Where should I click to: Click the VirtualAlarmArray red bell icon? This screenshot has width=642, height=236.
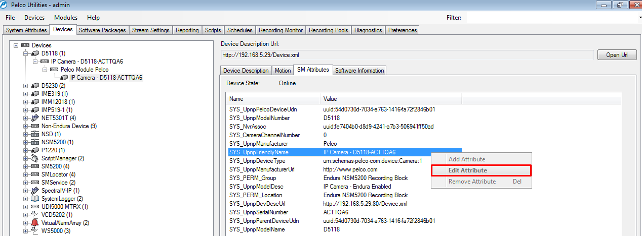[x=35, y=223]
